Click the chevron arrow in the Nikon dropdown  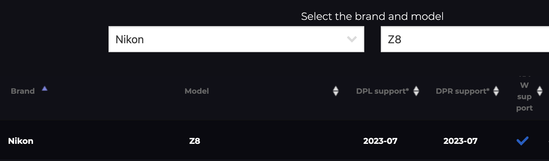pyautogui.click(x=352, y=39)
